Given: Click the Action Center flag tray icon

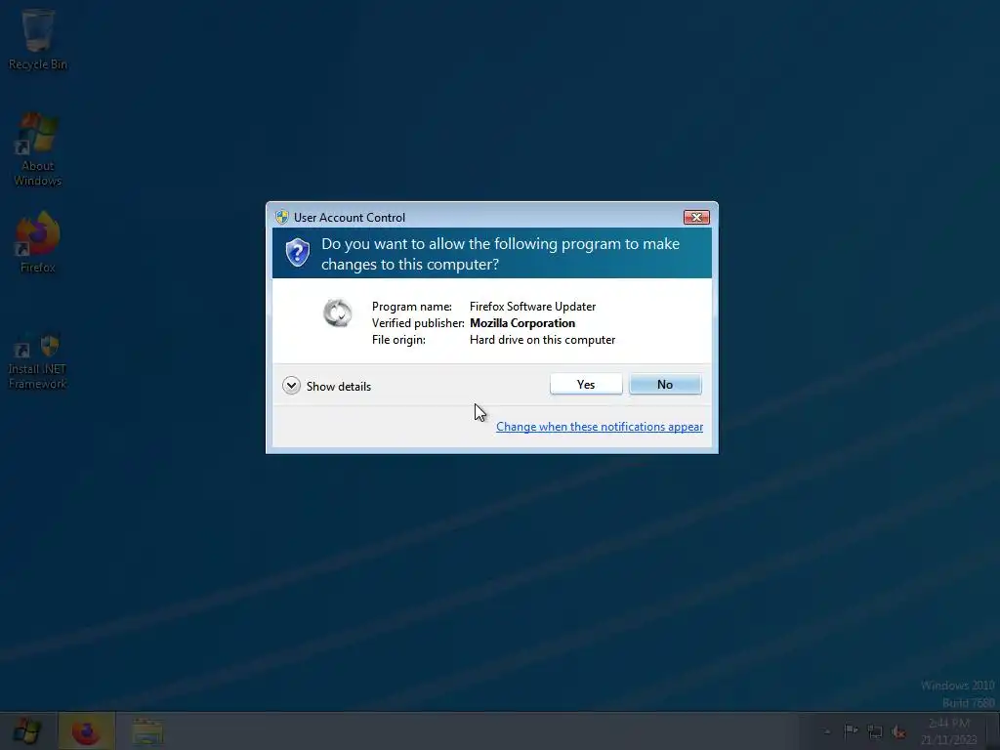Looking at the screenshot, I should (851, 730).
